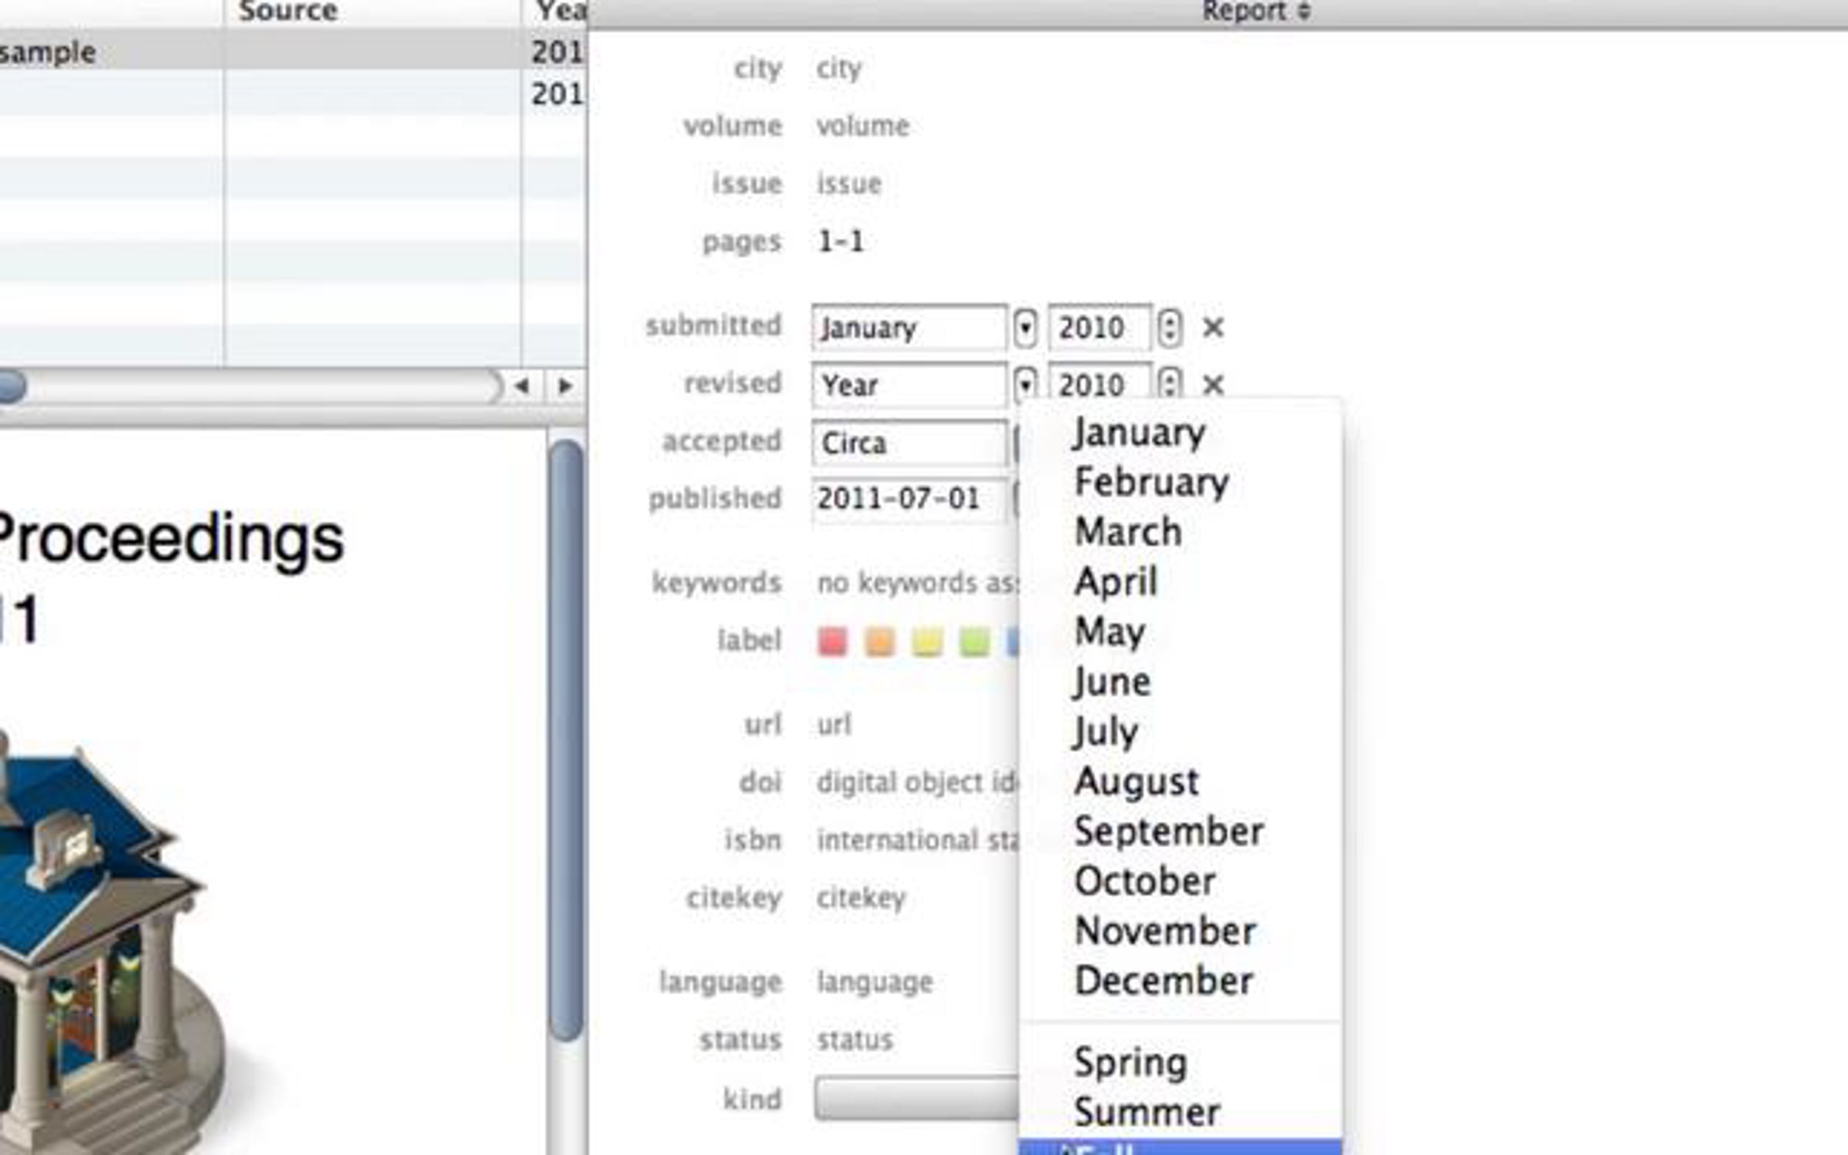Clear the submitted date with X icon

click(x=1213, y=327)
